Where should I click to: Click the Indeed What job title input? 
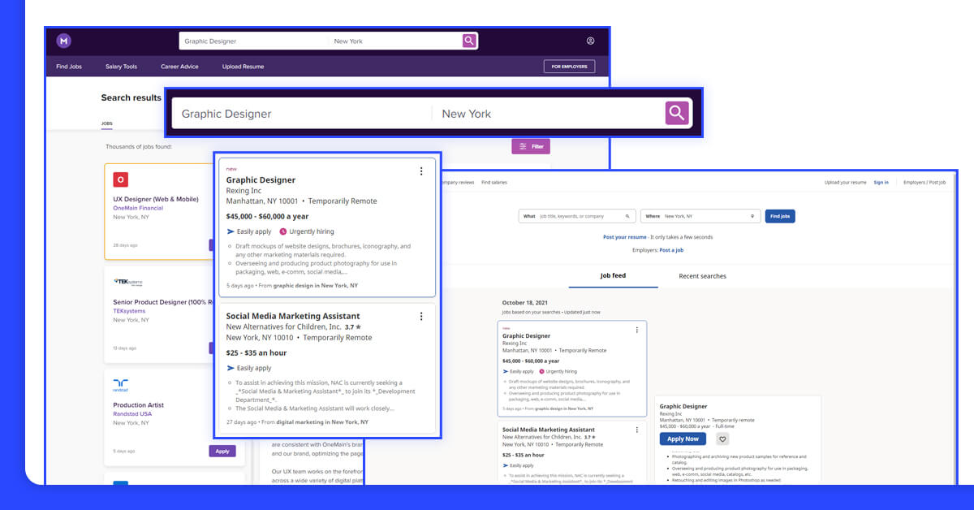(x=576, y=217)
